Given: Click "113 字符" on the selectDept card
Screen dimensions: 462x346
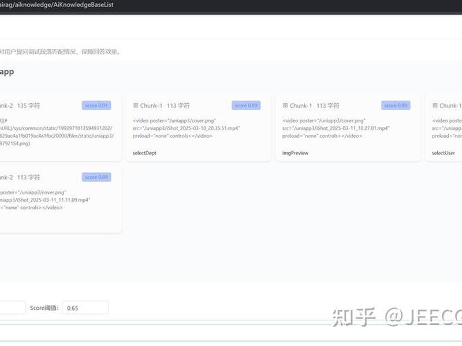Looking at the screenshot, I should click(178, 106).
